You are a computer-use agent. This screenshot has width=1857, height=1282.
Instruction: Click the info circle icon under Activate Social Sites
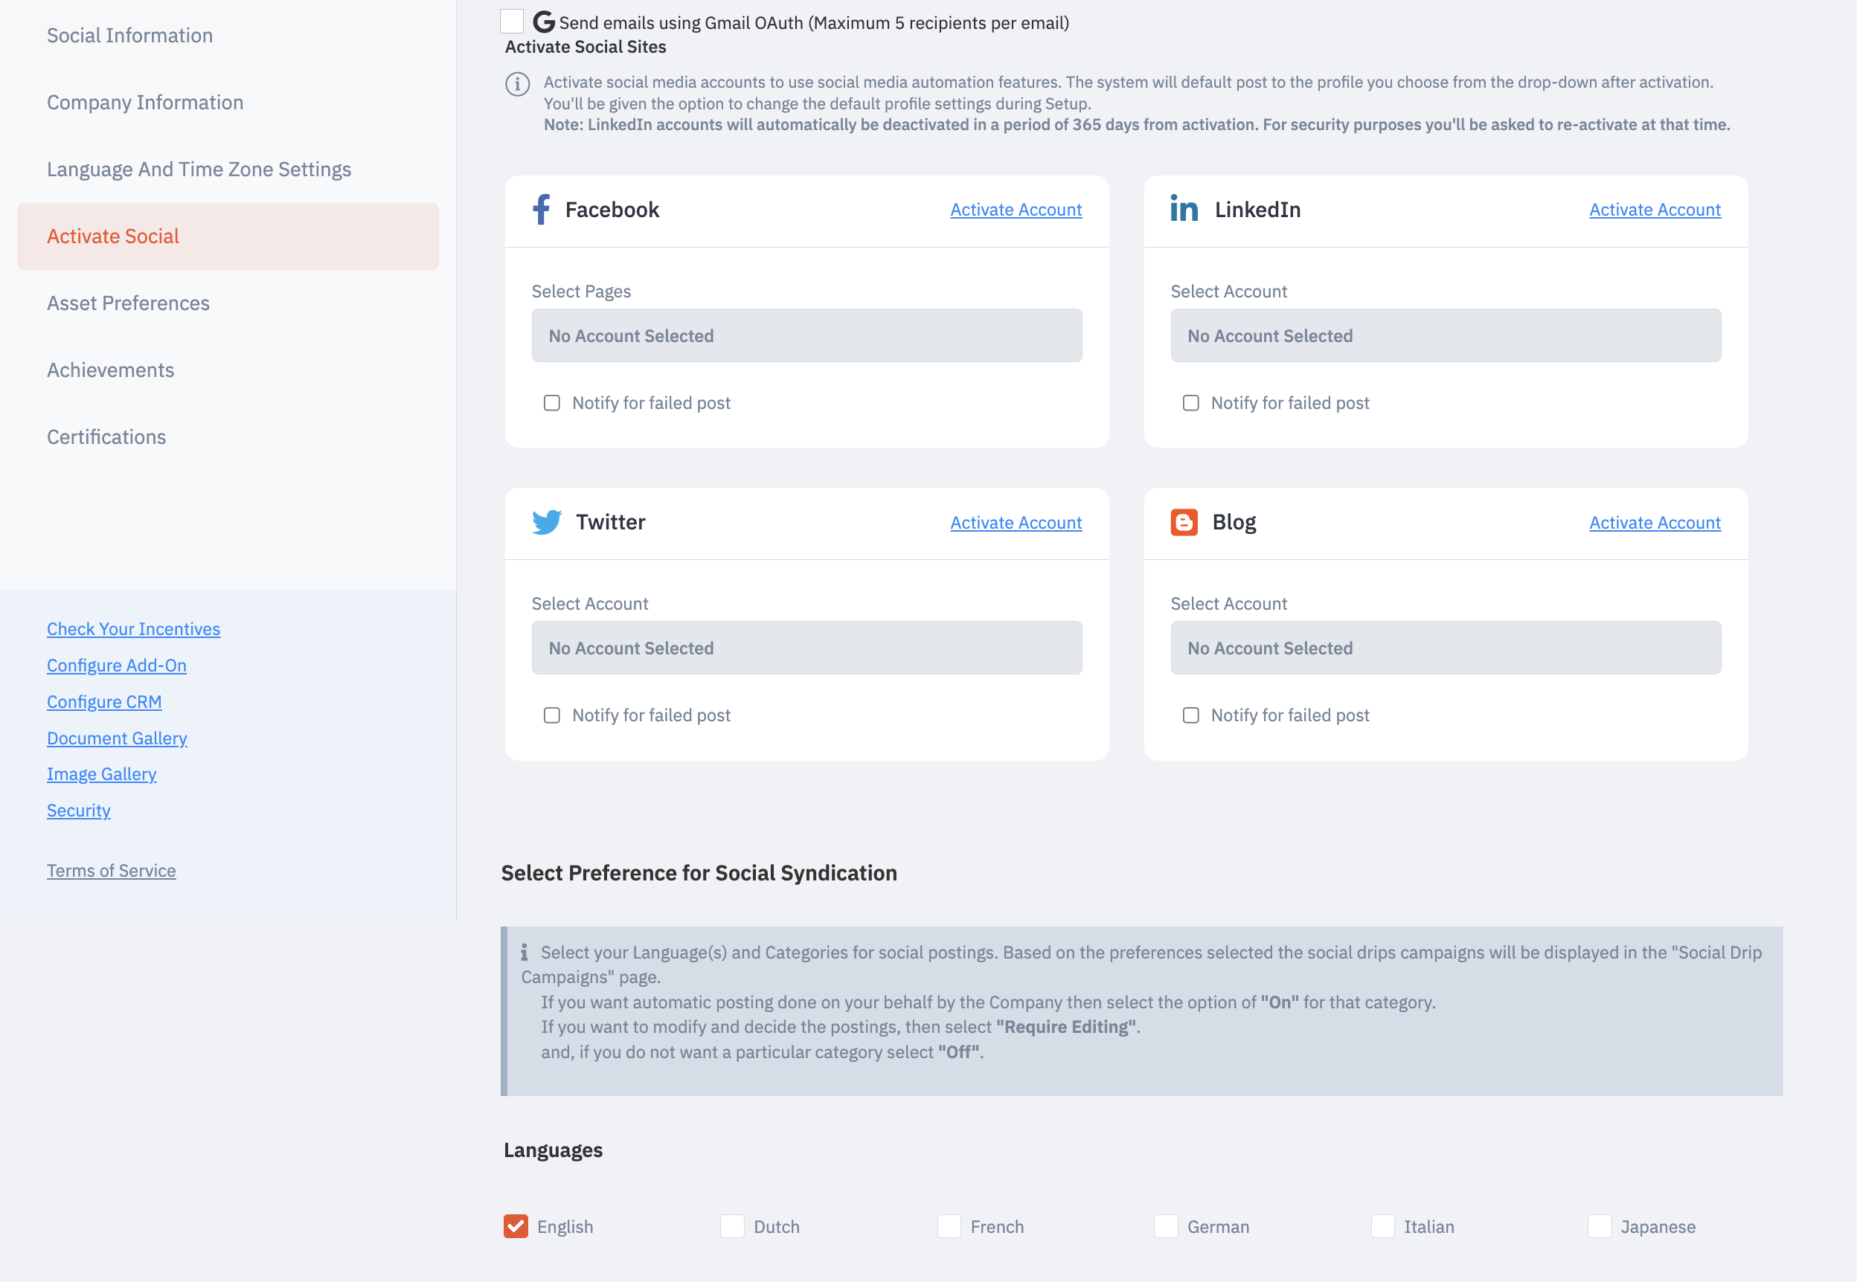click(x=516, y=84)
